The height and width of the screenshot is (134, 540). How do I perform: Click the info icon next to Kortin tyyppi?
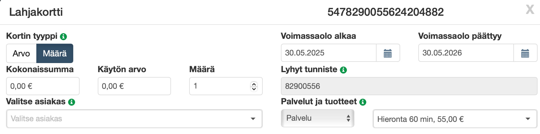63,37
